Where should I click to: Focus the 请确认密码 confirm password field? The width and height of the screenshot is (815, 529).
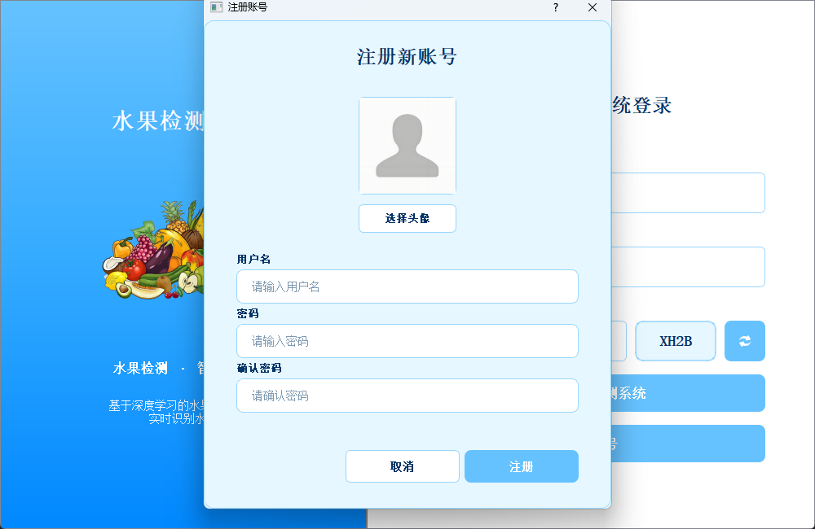coord(407,396)
